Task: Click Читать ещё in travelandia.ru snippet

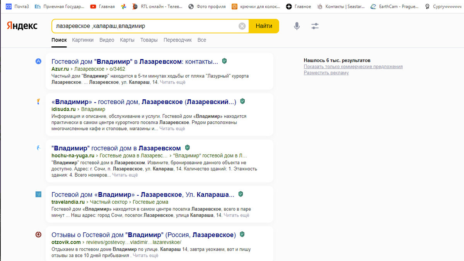Action: pyautogui.click(x=237, y=215)
